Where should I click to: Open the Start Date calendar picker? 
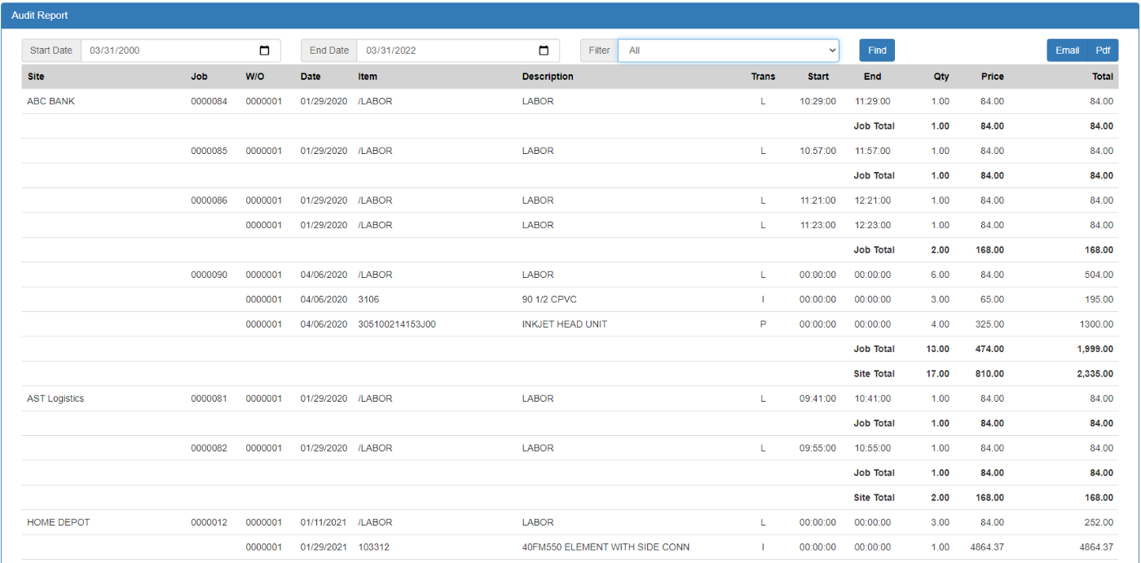tap(263, 50)
